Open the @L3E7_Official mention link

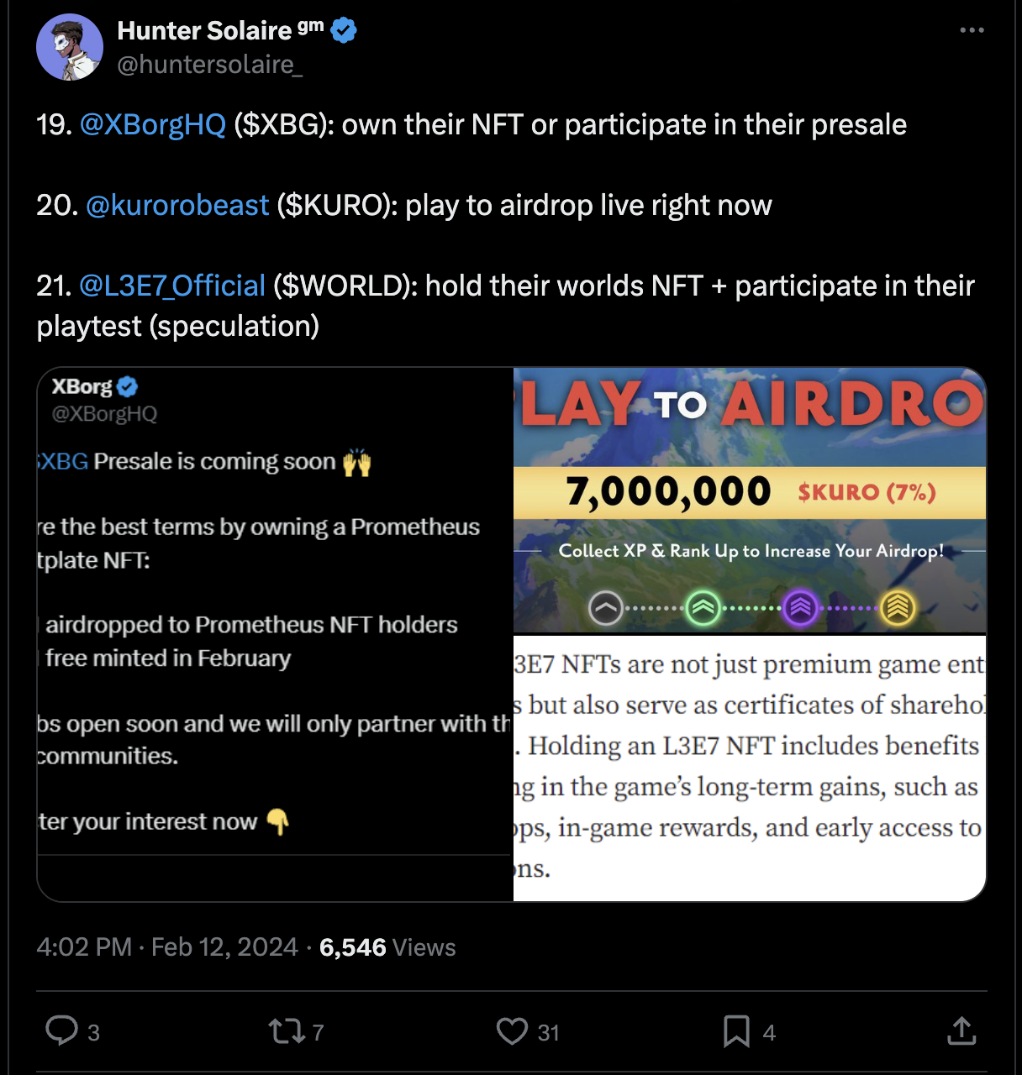coord(172,286)
